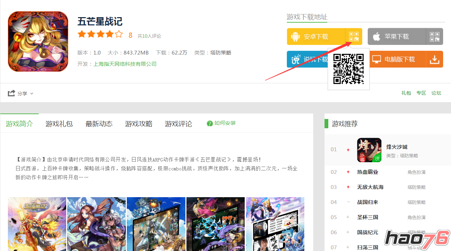This screenshot has width=451, height=251.
Task: Open 热血霸业 in the recommended list
Action: [x=368, y=172]
